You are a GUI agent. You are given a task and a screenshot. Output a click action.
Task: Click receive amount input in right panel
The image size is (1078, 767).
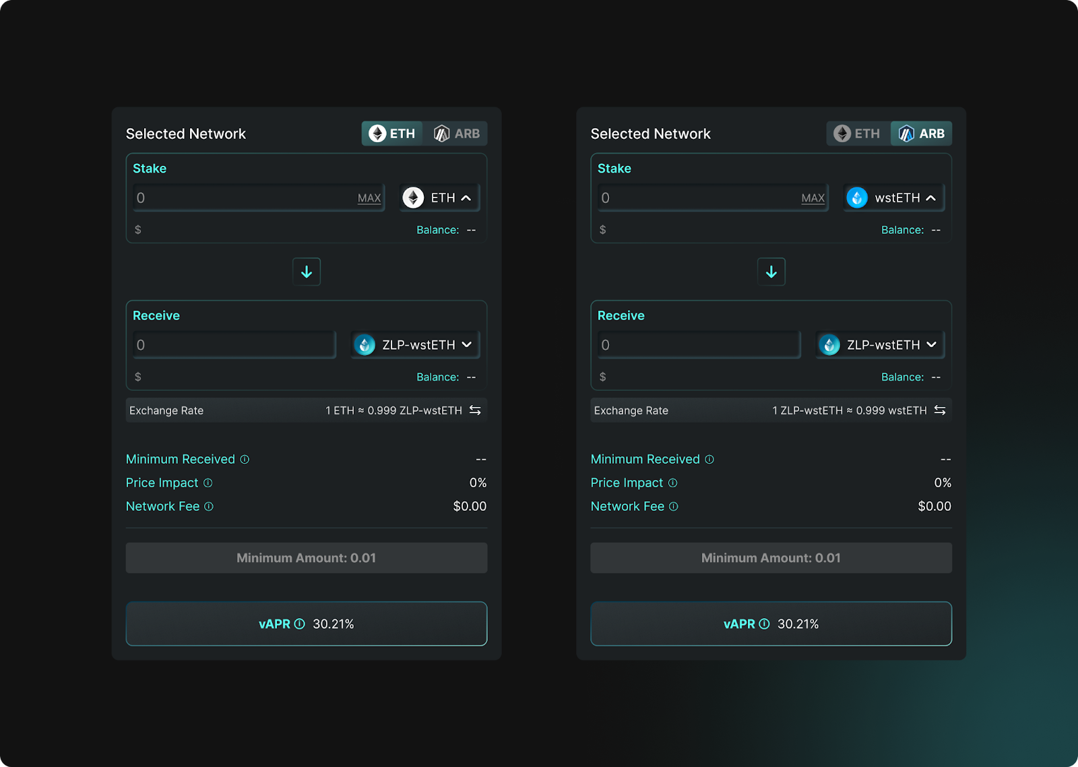(699, 344)
